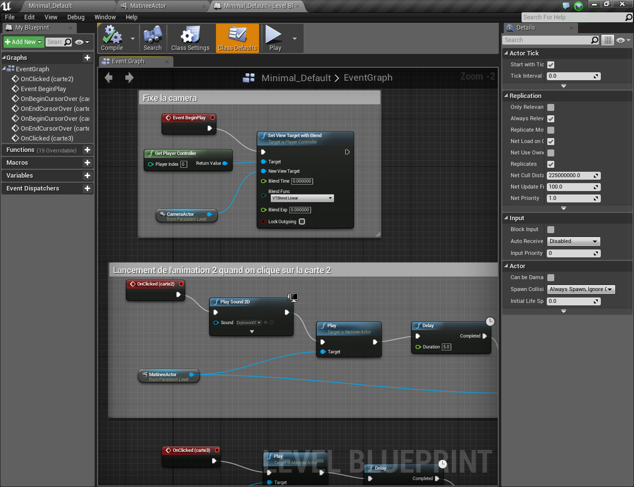Toggle Net Use Owner Relevancy checkbox

(551, 153)
